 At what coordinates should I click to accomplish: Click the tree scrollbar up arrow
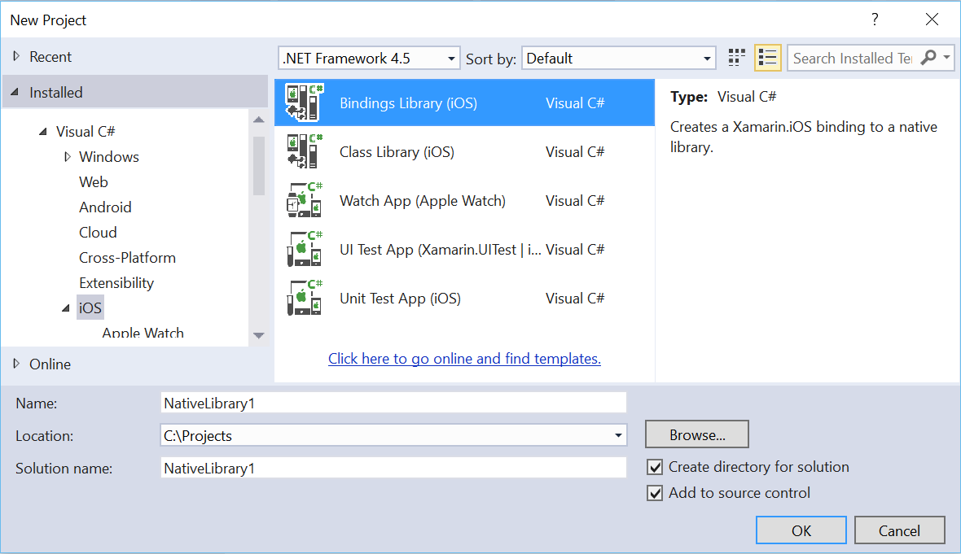tap(259, 120)
